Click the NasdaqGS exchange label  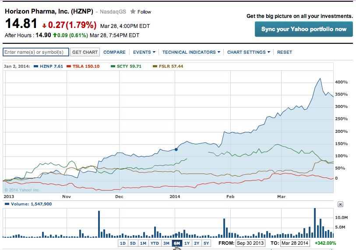(113, 12)
